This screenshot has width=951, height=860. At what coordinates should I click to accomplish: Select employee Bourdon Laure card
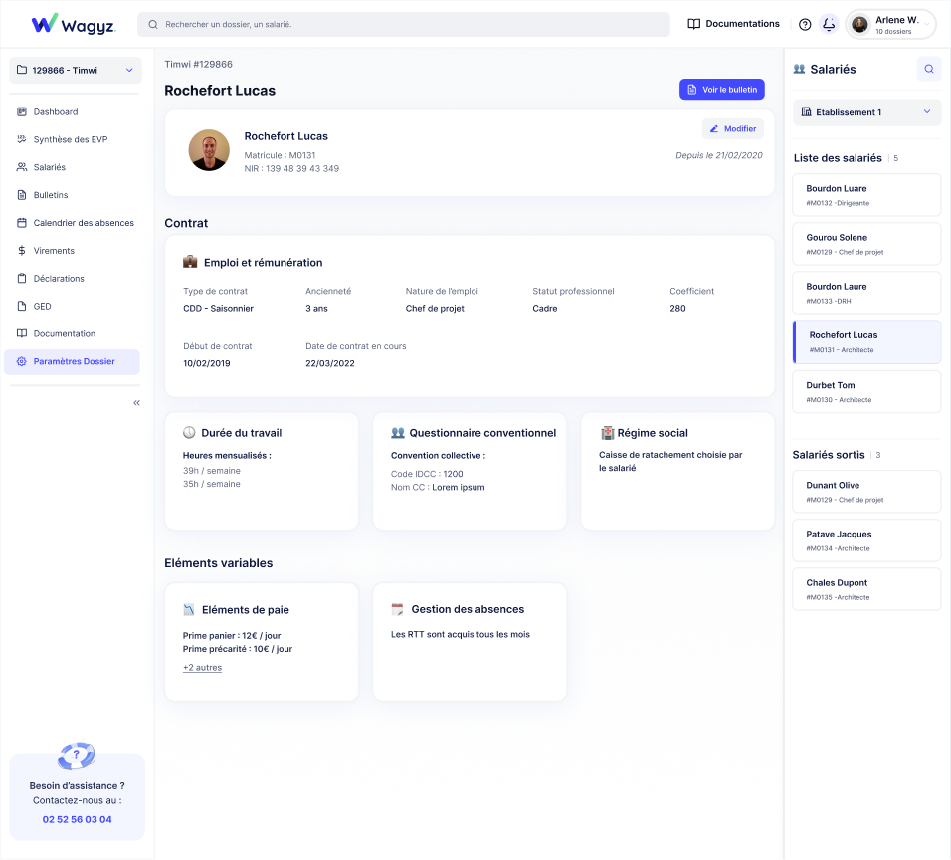tap(866, 293)
